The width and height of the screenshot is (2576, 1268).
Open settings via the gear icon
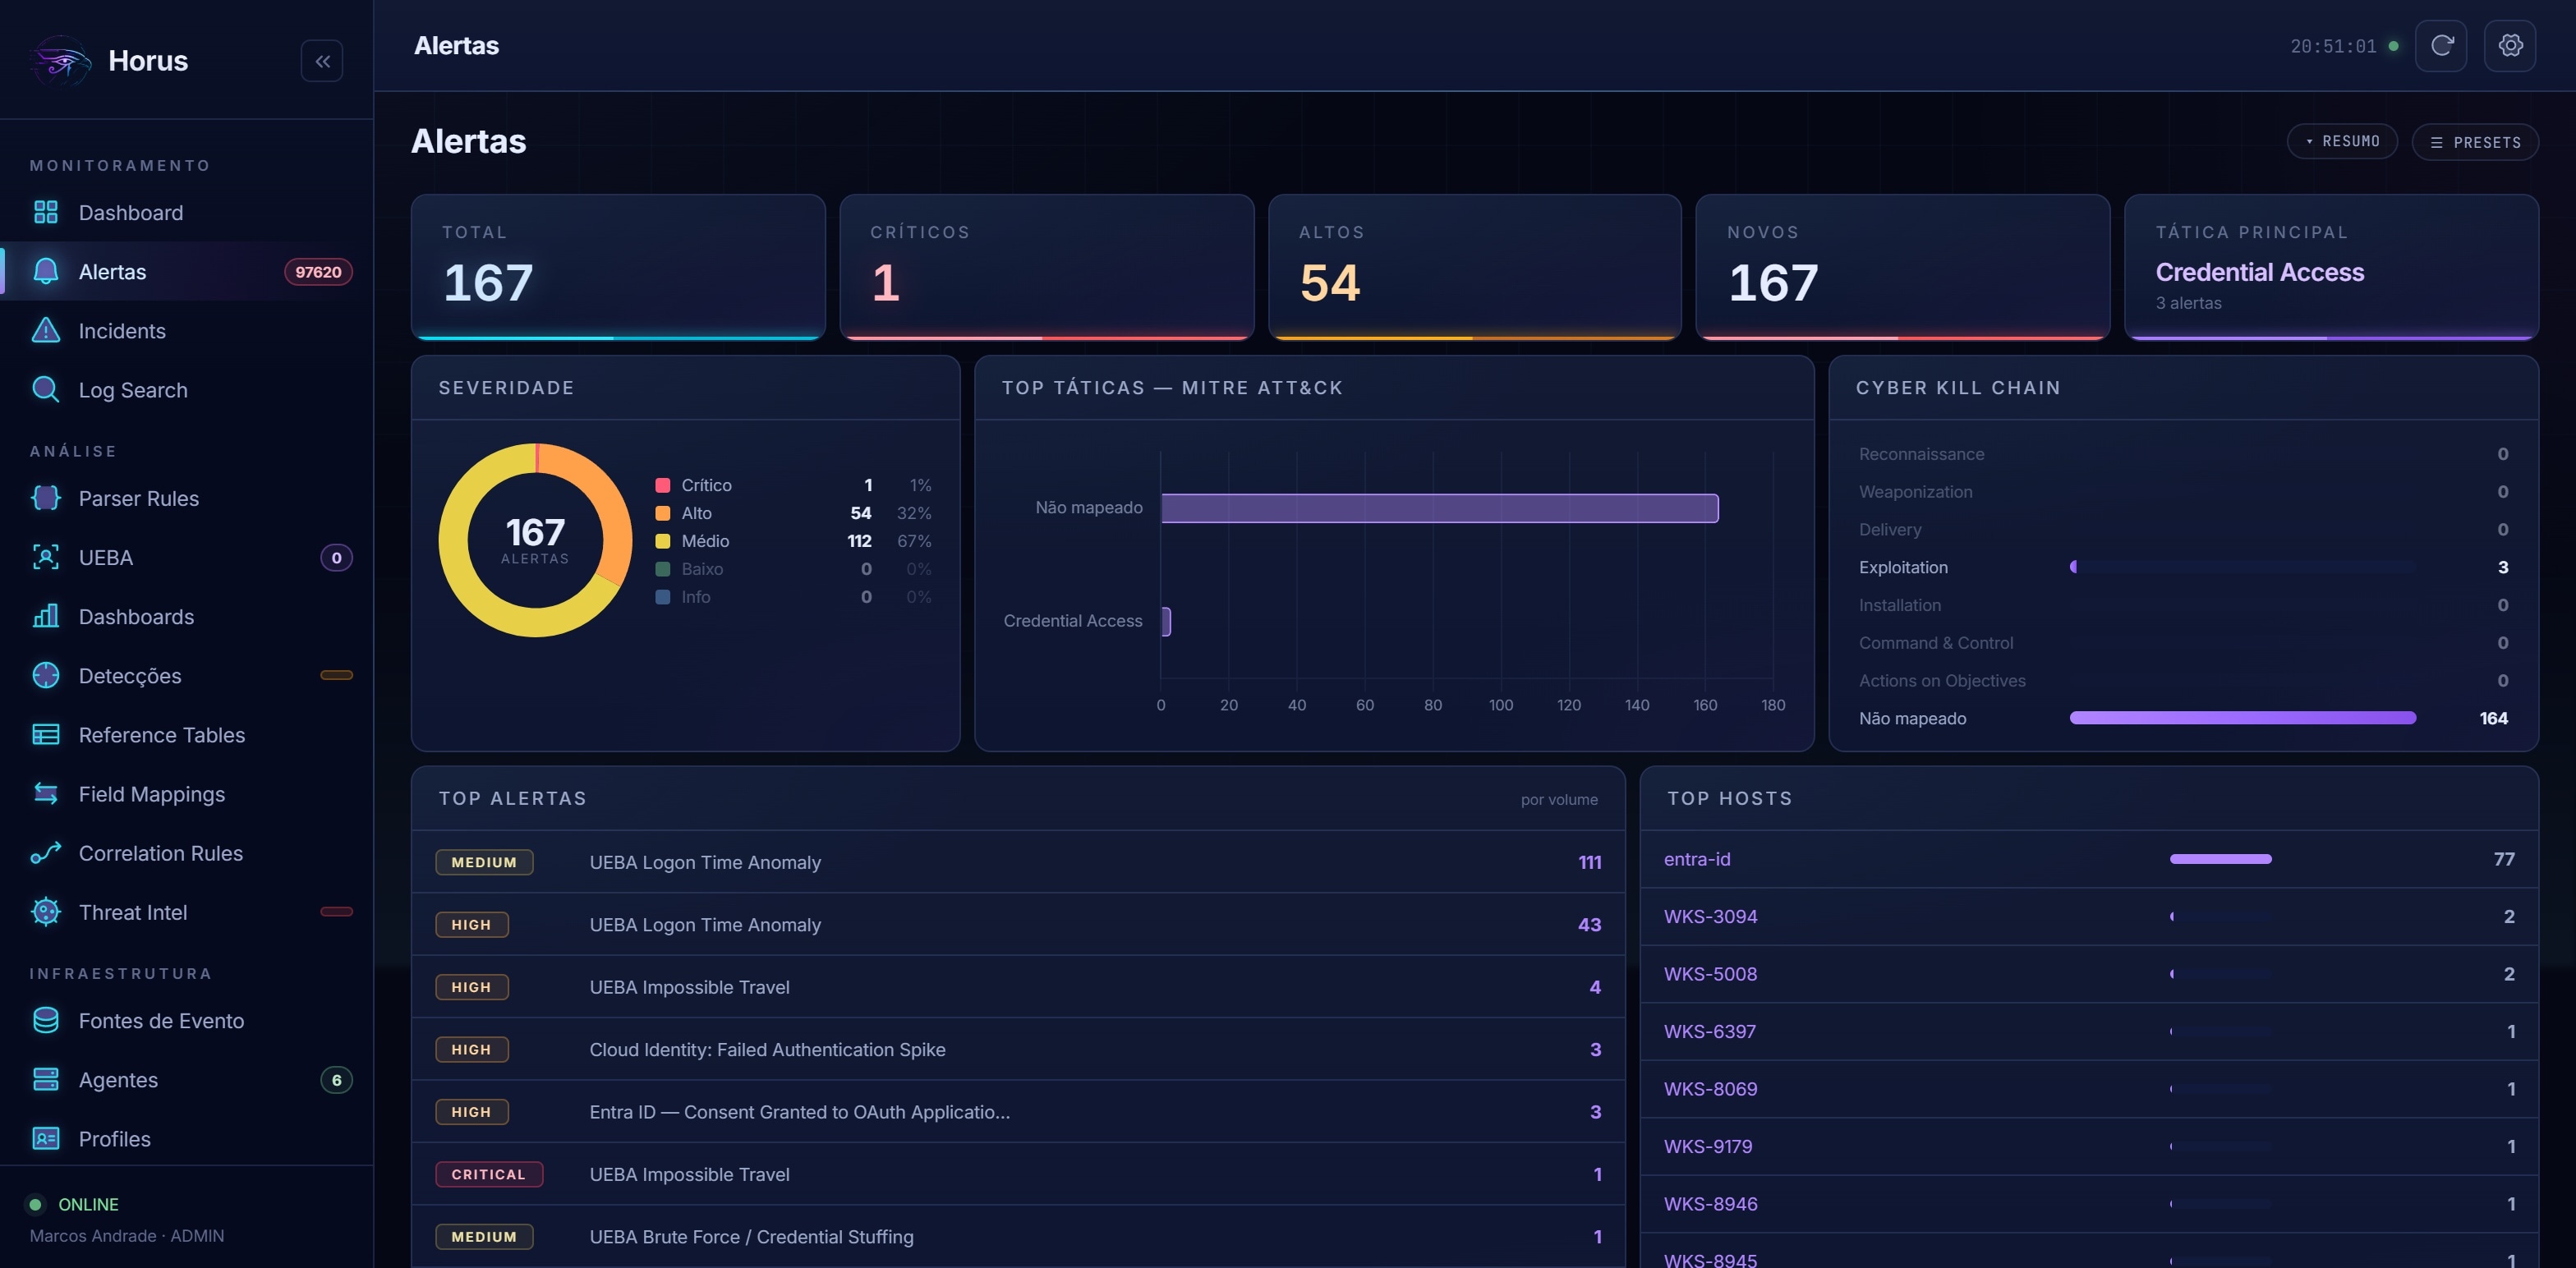tap(2510, 46)
